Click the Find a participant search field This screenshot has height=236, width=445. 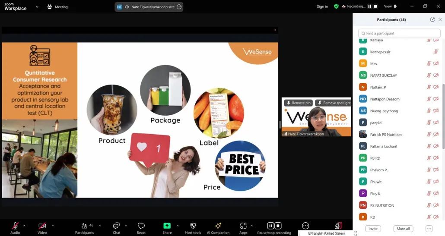(399, 33)
